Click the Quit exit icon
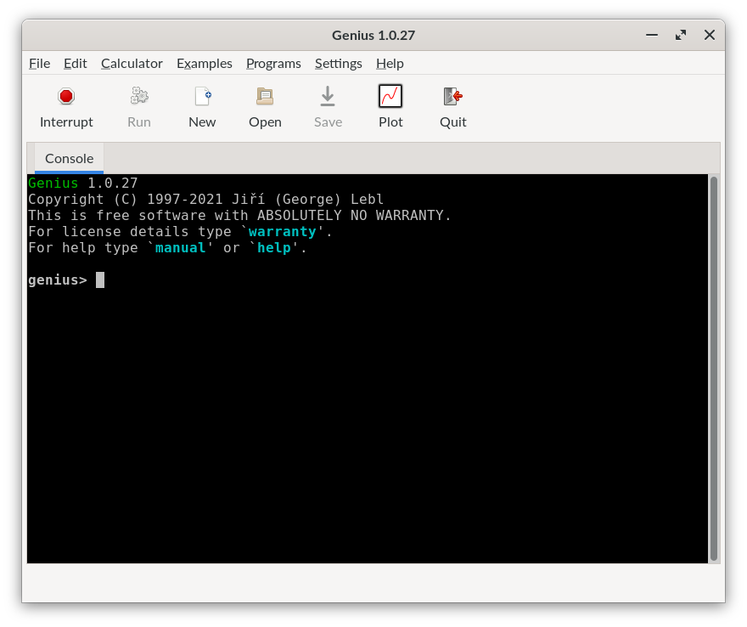The height and width of the screenshot is (627, 747). [x=453, y=96]
